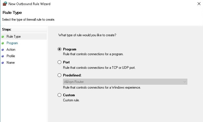Choose the Predefined rule radio button
Screen dimensions: 203x122
tap(59, 75)
